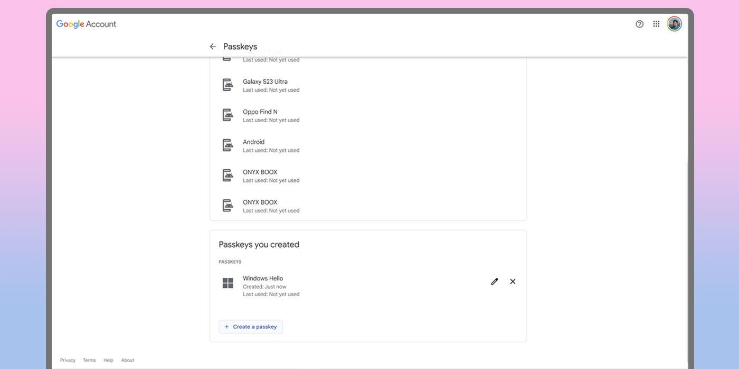This screenshot has width=739, height=369.
Task: Edit the Windows Hello passkey name
Action: 494,281
